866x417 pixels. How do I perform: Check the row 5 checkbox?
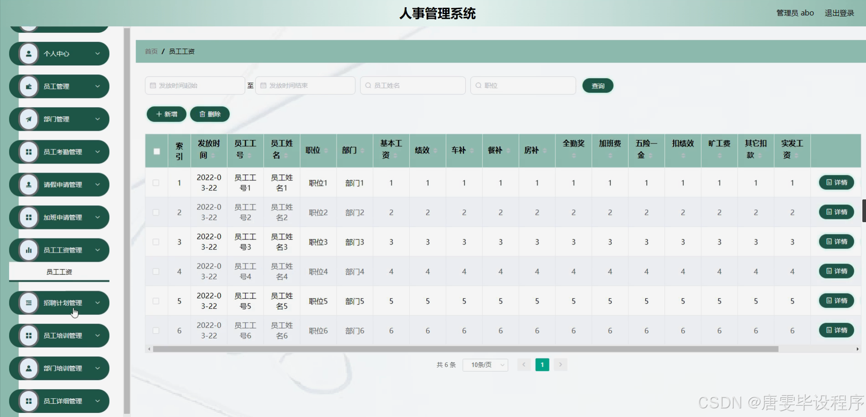156,301
